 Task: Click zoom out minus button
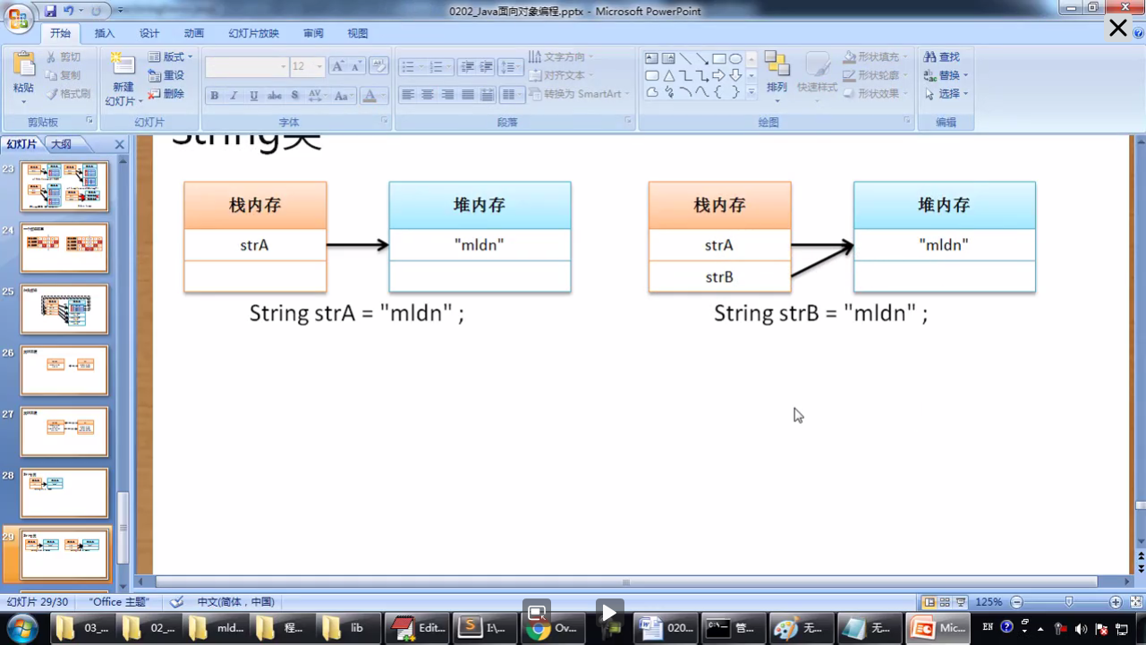coord(1016,603)
